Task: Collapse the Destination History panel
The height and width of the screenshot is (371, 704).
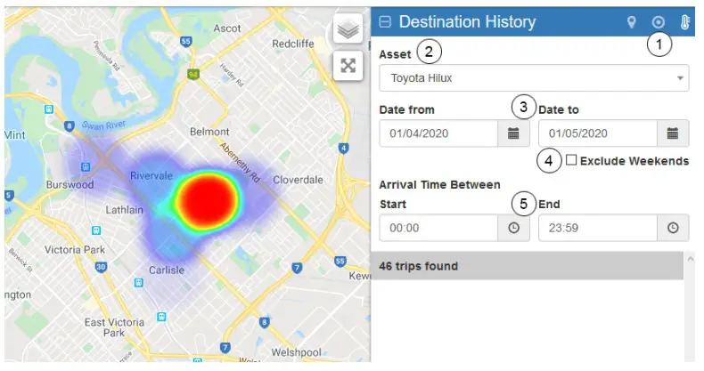Action: [386, 22]
